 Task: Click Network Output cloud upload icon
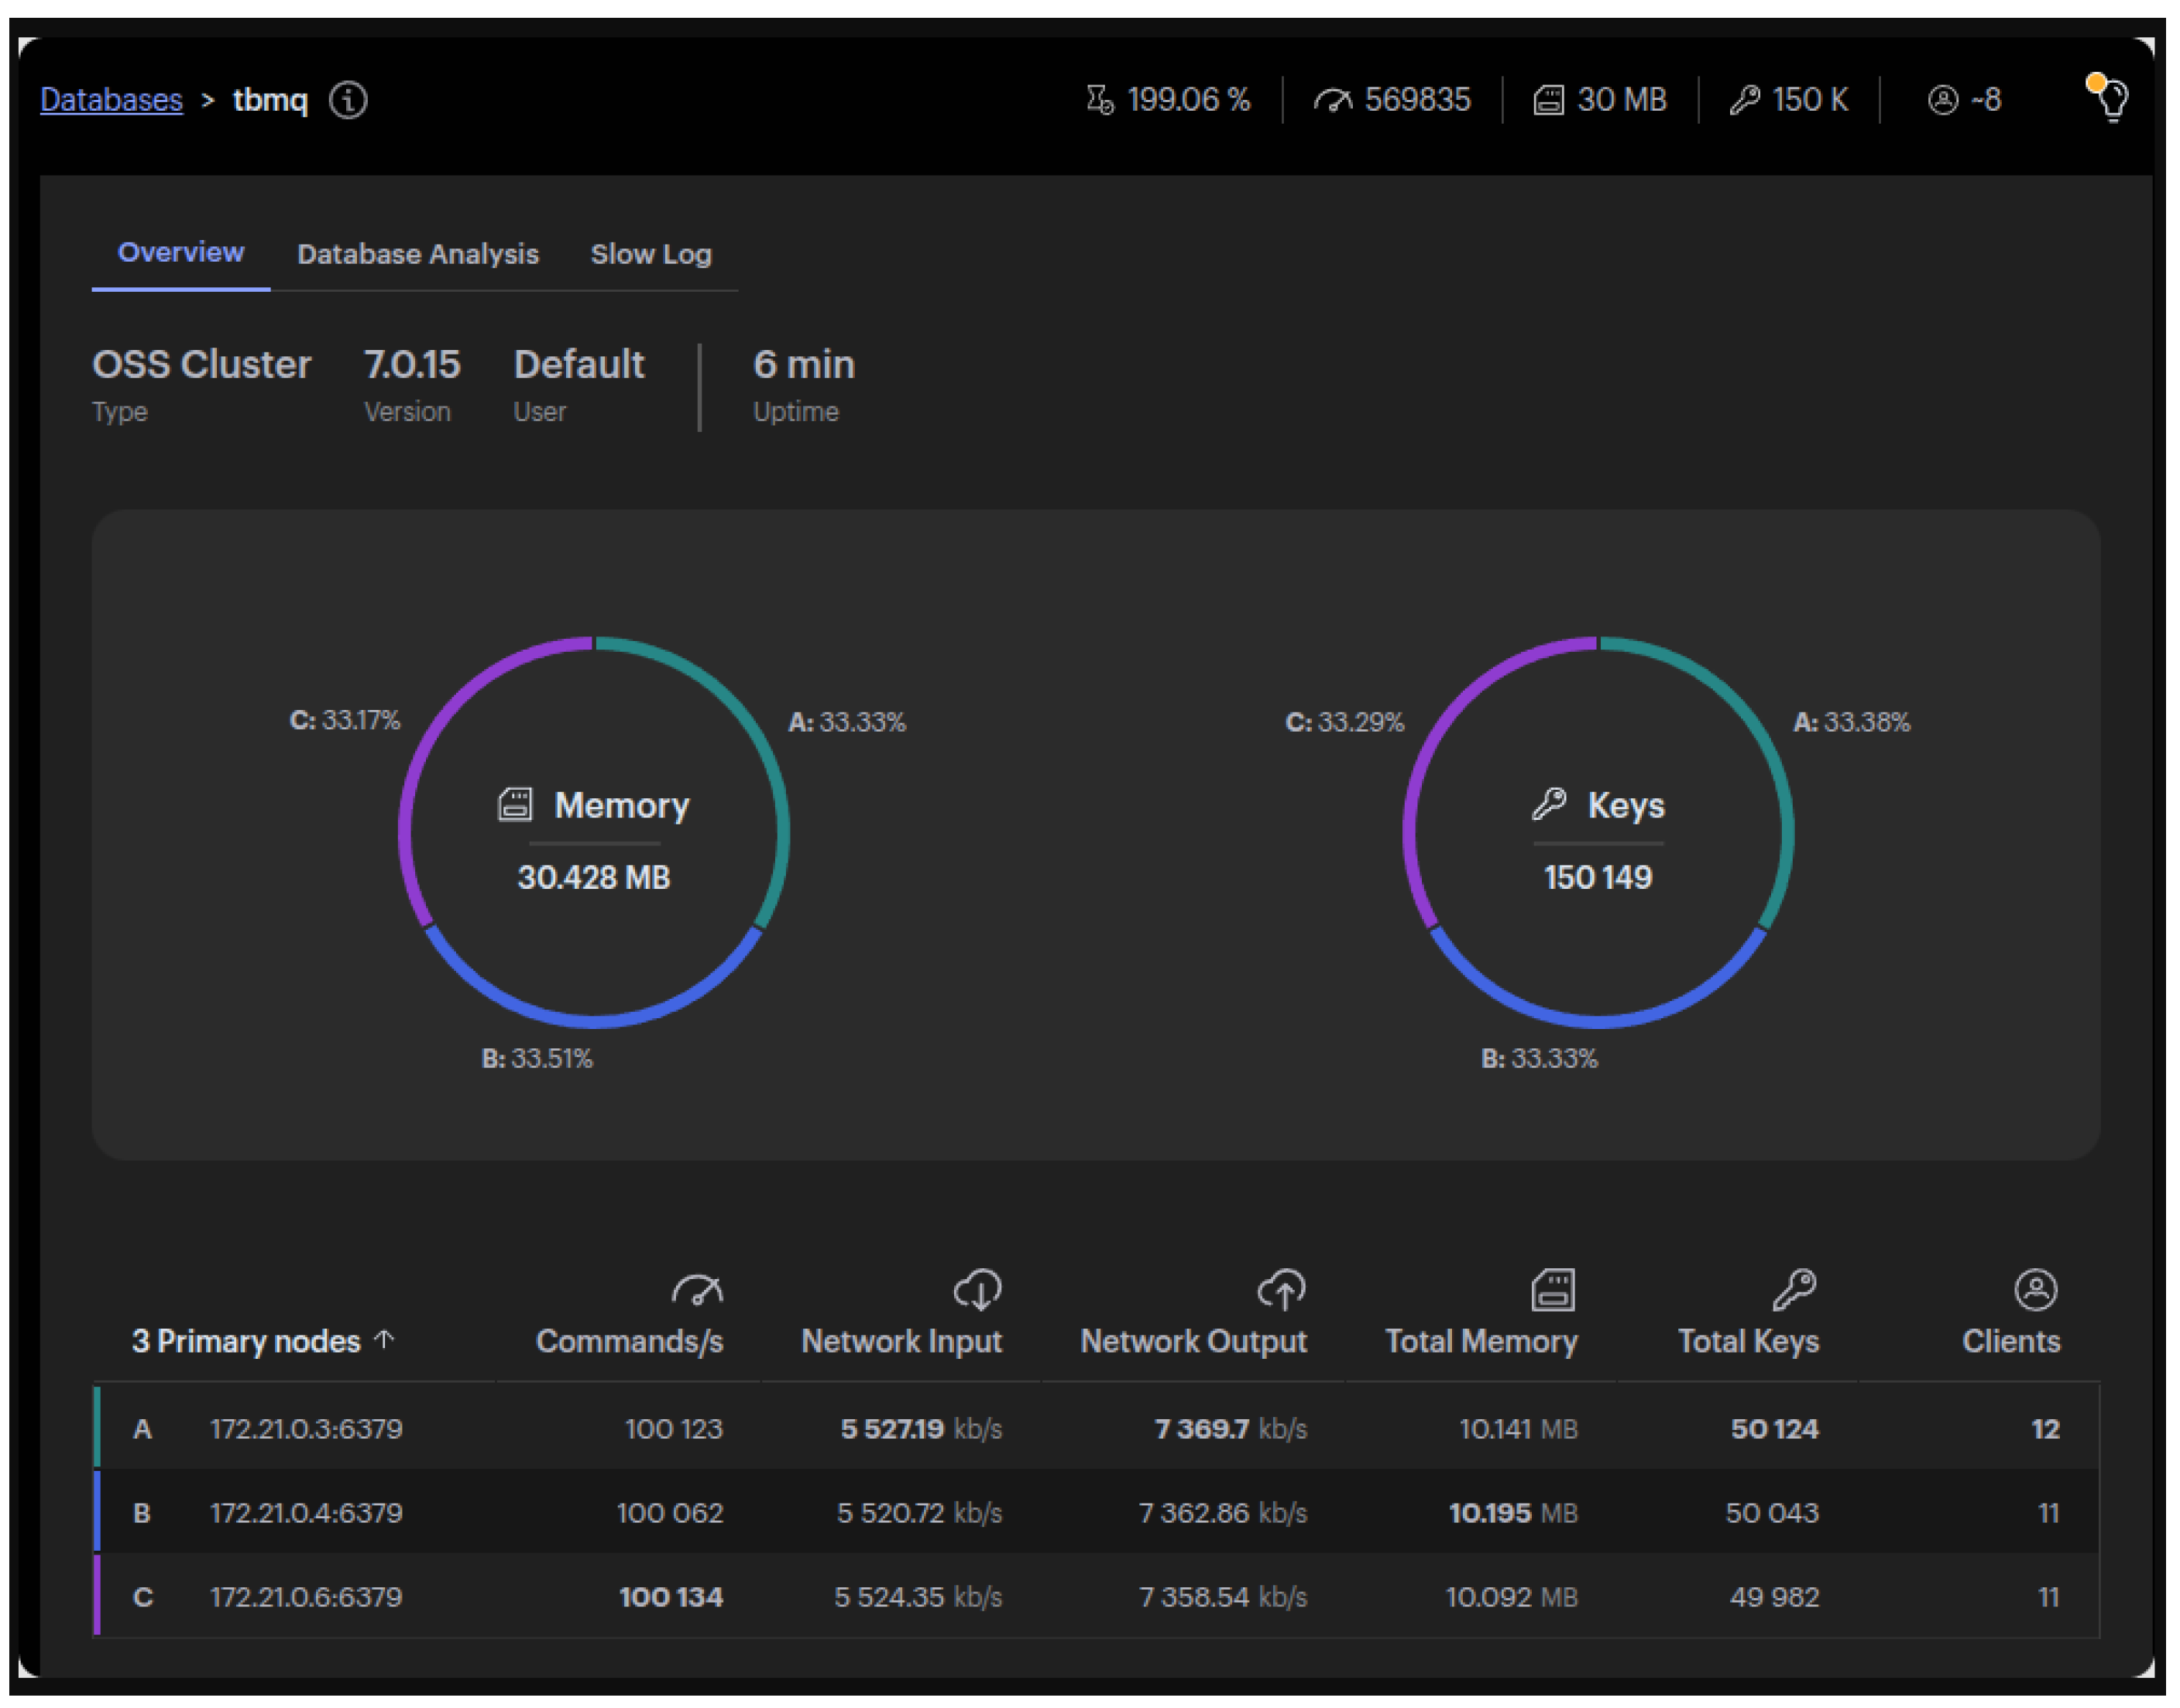pyautogui.click(x=1280, y=1290)
